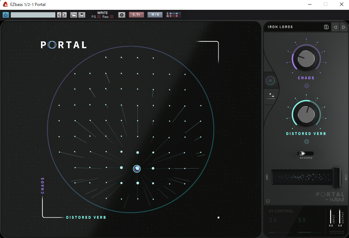Select next Portal preset with right triangle
This screenshot has height=238, width=349.
pos(344,27)
